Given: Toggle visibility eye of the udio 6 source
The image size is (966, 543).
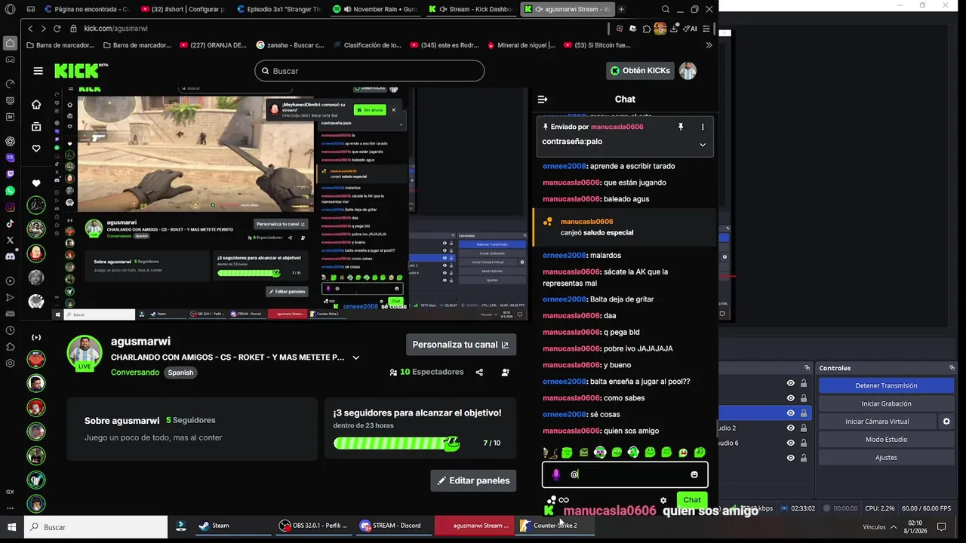Looking at the screenshot, I should tap(791, 443).
